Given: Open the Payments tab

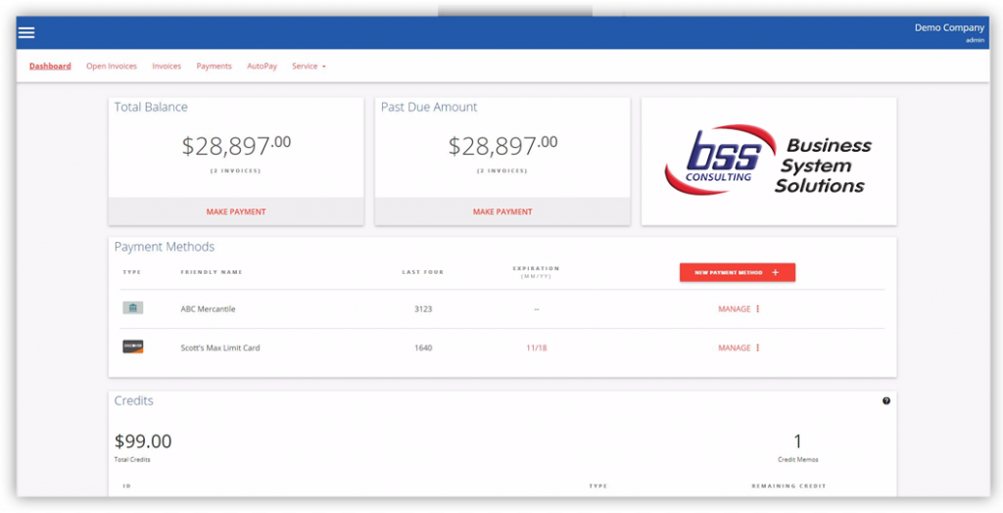Looking at the screenshot, I should coord(214,66).
